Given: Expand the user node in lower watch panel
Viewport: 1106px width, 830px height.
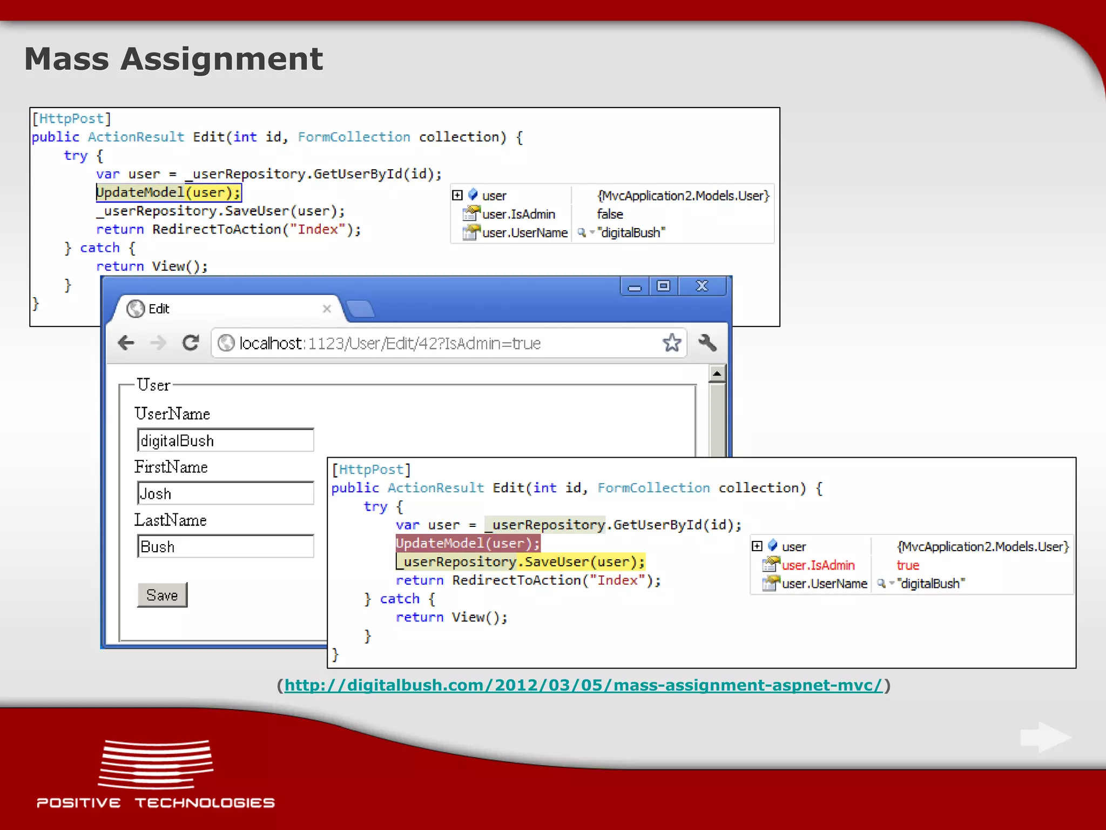Looking at the screenshot, I should click(x=757, y=546).
